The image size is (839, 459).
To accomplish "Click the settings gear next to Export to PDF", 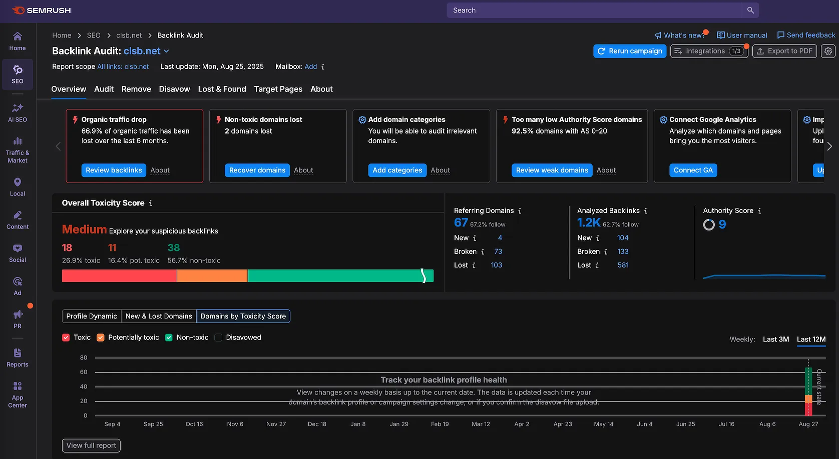I will click(828, 51).
